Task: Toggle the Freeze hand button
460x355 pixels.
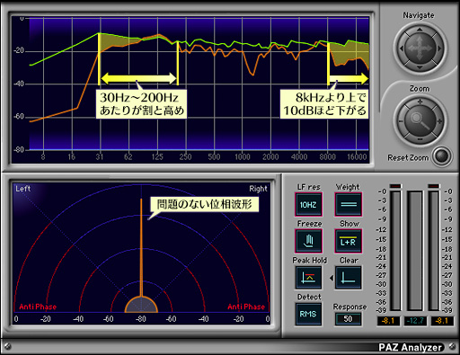Action: (x=308, y=241)
